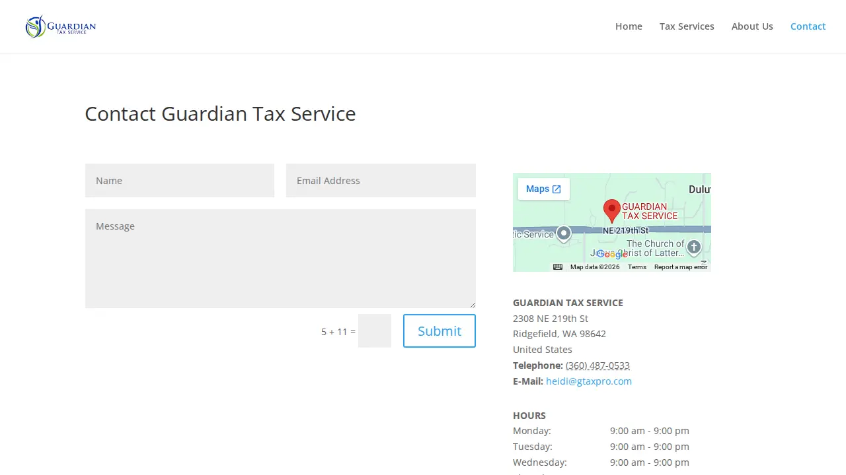Go to Tax Services page

[x=687, y=26]
